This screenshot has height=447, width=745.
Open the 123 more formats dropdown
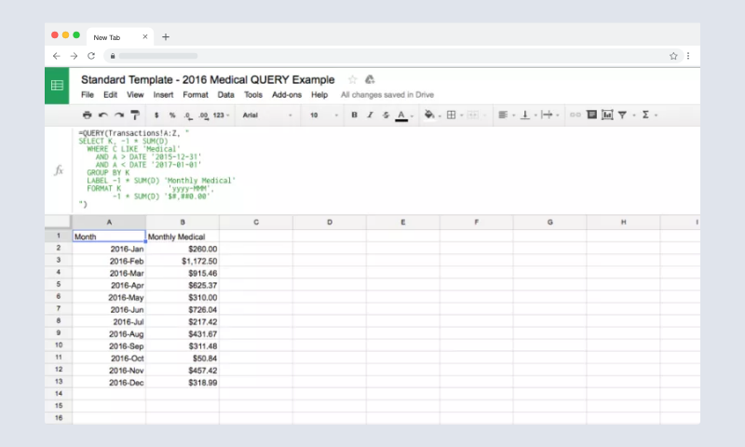(x=222, y=115)
